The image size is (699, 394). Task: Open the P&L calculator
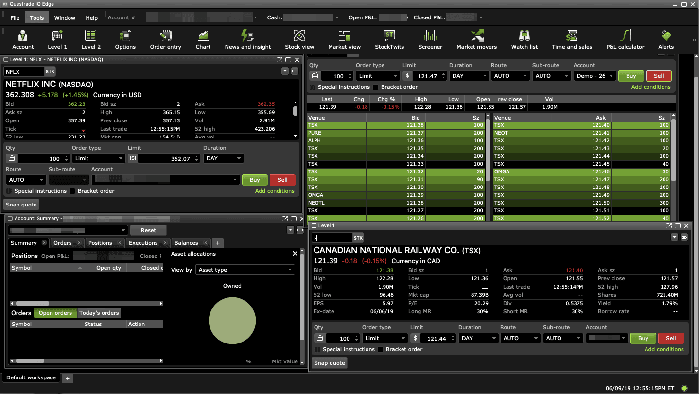pos(625,39)
